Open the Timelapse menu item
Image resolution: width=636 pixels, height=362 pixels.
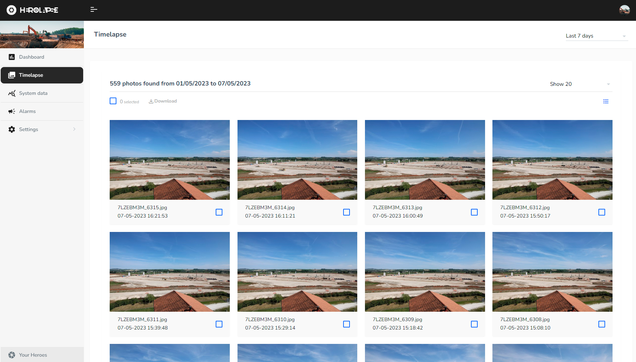pyautogui.click(x=42, y=75)
